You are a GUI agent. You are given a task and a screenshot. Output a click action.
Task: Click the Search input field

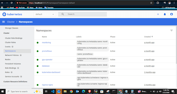(83, 14)
